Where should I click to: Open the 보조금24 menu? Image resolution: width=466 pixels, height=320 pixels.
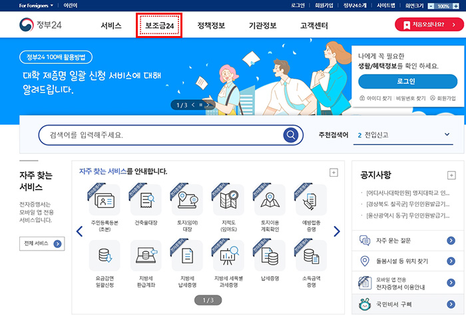159,25
